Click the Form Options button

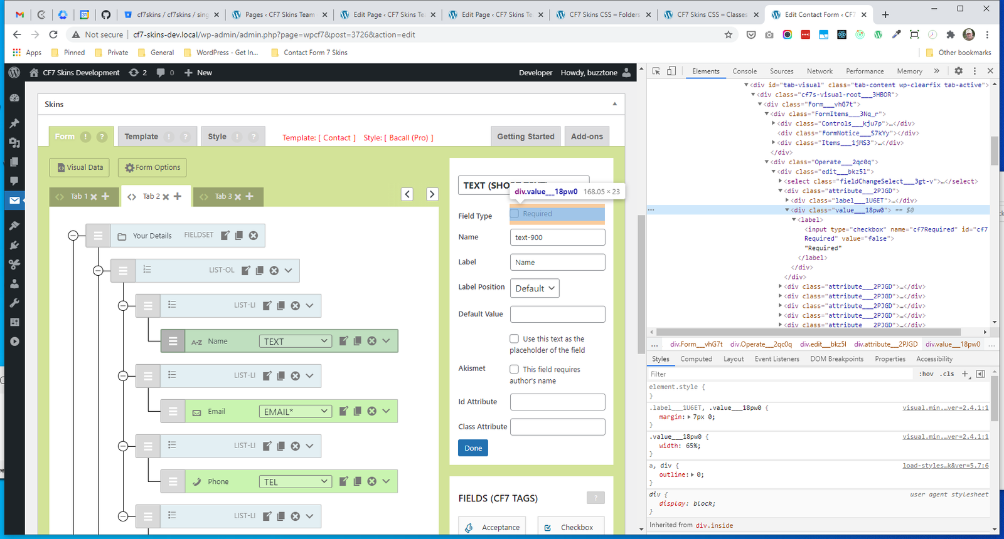click(152, 167)
